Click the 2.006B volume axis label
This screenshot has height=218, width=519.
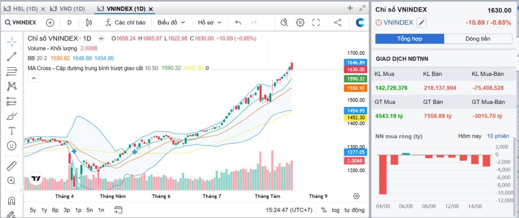[355, 161]
